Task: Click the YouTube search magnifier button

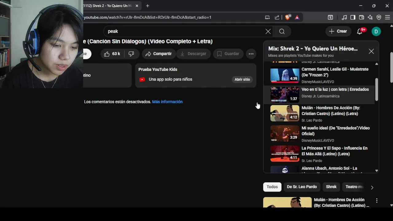Action: pos(282,31)
